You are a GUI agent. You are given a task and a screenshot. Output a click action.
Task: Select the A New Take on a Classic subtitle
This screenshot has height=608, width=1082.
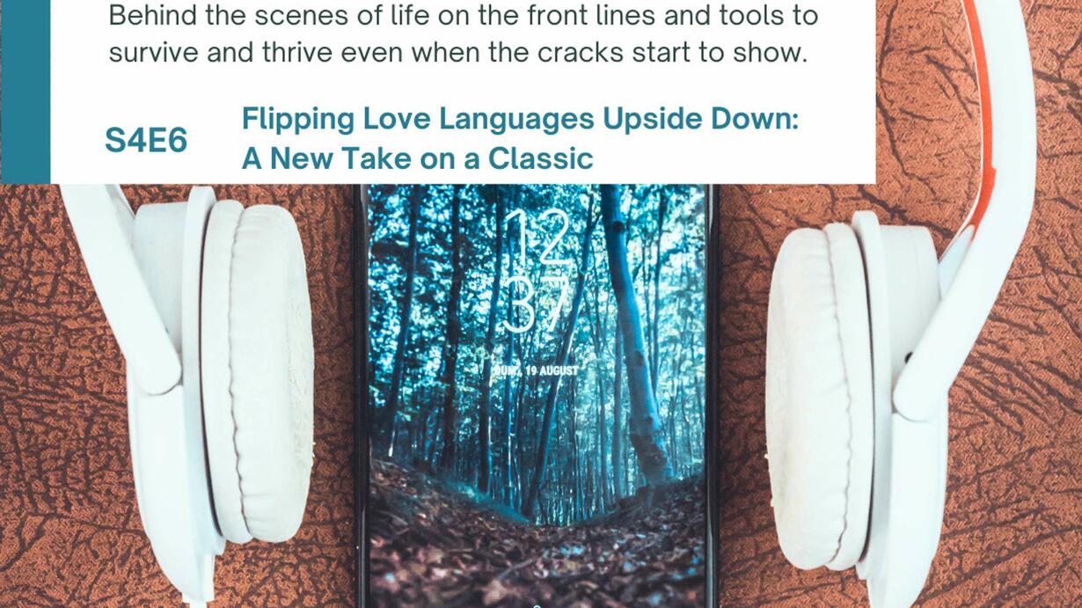pos(418,158)
